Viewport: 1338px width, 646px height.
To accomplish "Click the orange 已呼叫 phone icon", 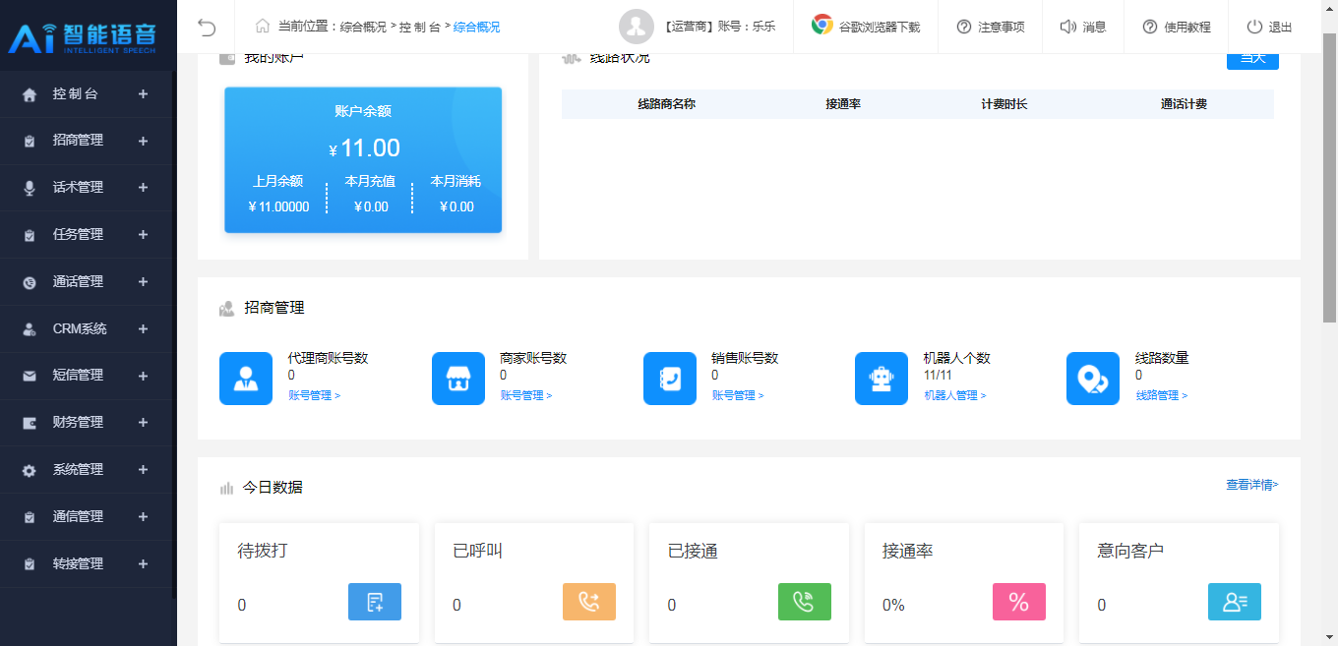I will coord(589,602).
